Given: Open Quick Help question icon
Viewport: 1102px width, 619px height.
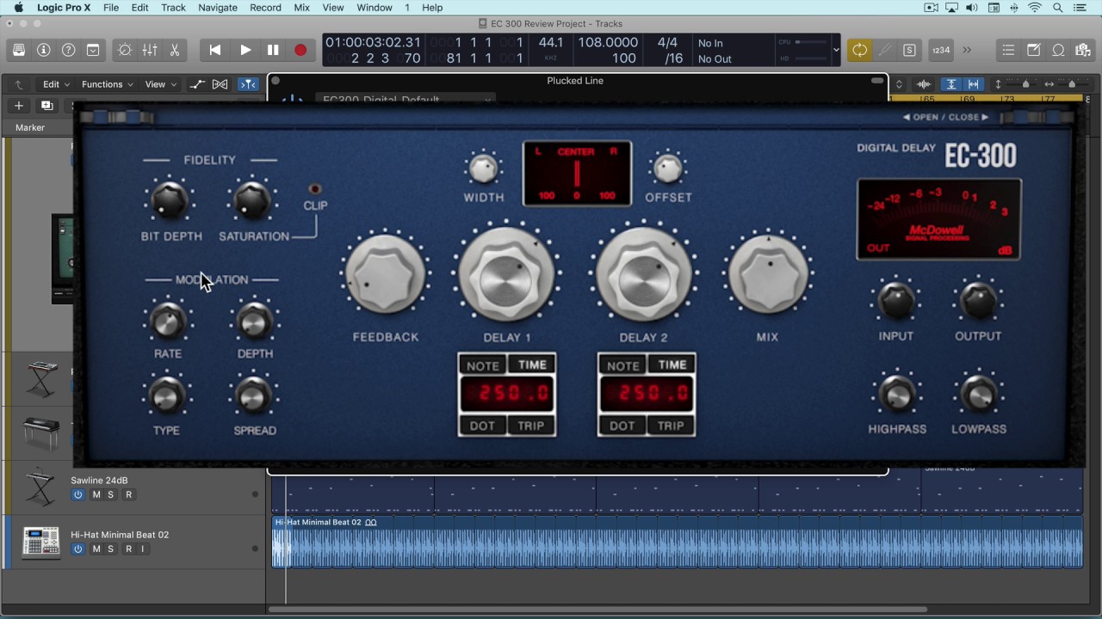Looking at the screenshot, I should pyautogui.click(x=69, y=50).
